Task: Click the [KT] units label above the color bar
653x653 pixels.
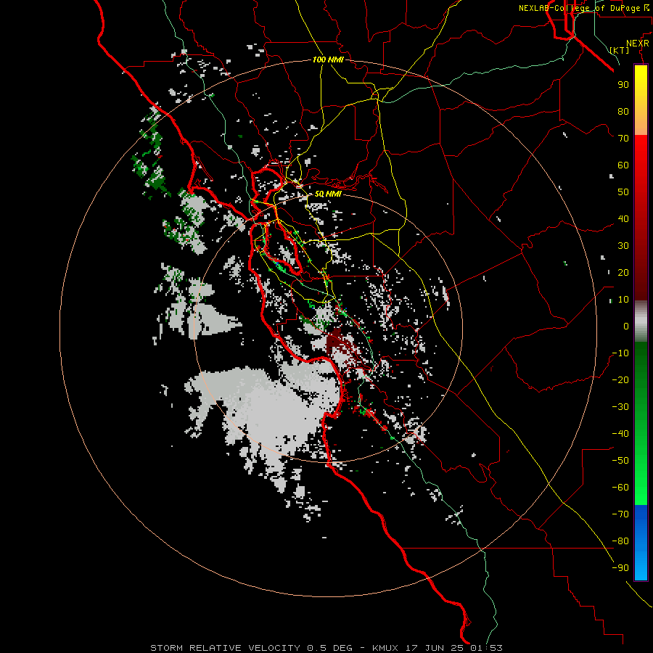Action: click(x=620, y=50)
